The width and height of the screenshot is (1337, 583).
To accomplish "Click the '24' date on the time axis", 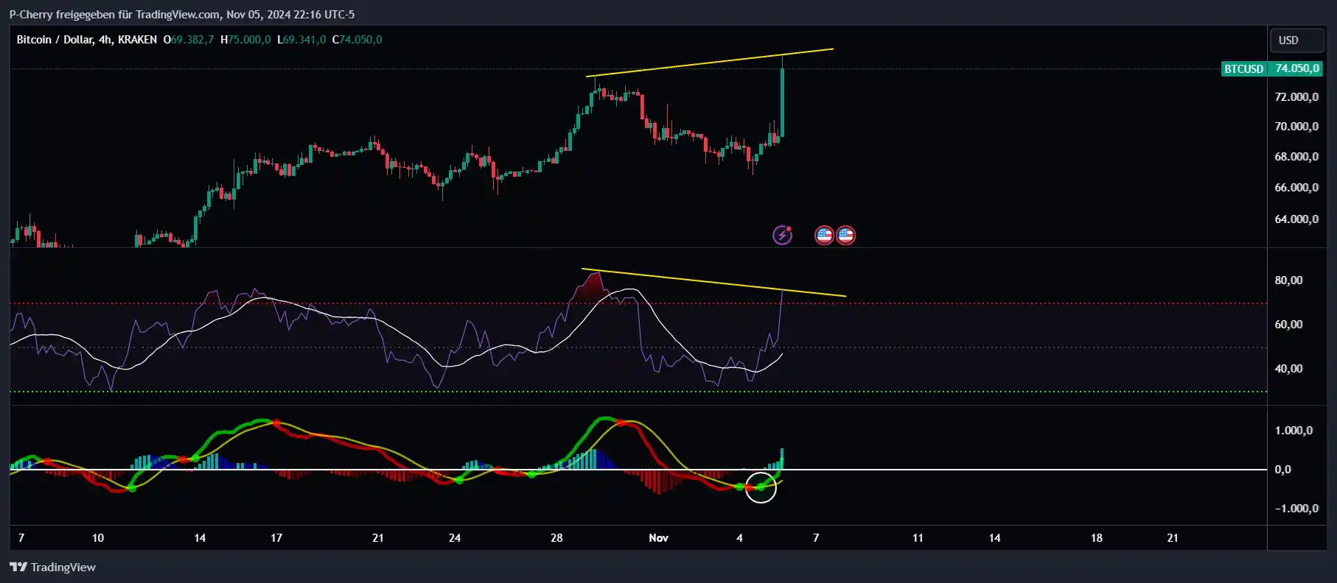I will [455, 538].
